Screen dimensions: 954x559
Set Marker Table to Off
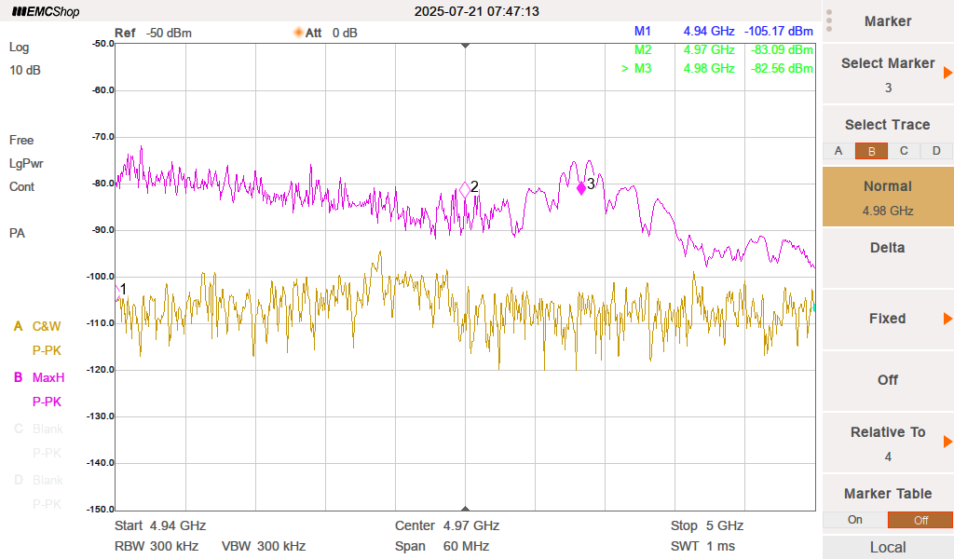pyautogui.click(x=920, y=520)
